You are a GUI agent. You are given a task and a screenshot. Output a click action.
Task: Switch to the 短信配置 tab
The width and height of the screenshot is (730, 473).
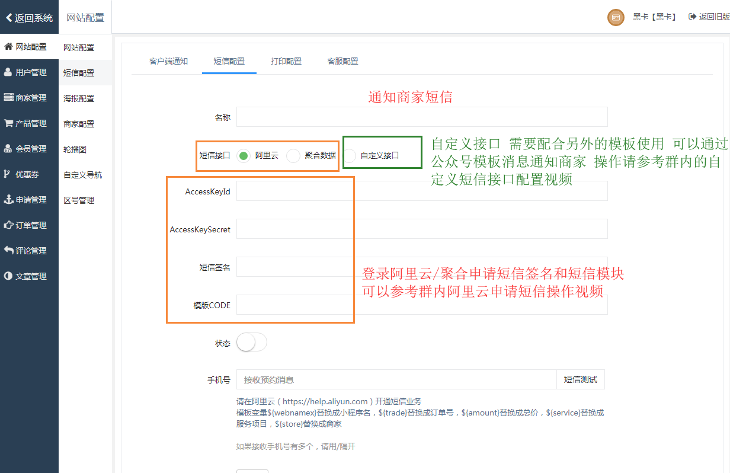(x=229, y=61)
